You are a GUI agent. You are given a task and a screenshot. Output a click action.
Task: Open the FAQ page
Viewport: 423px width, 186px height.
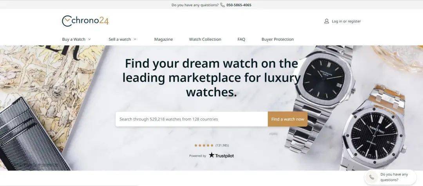pyautogui.click(x=241, y=39)
